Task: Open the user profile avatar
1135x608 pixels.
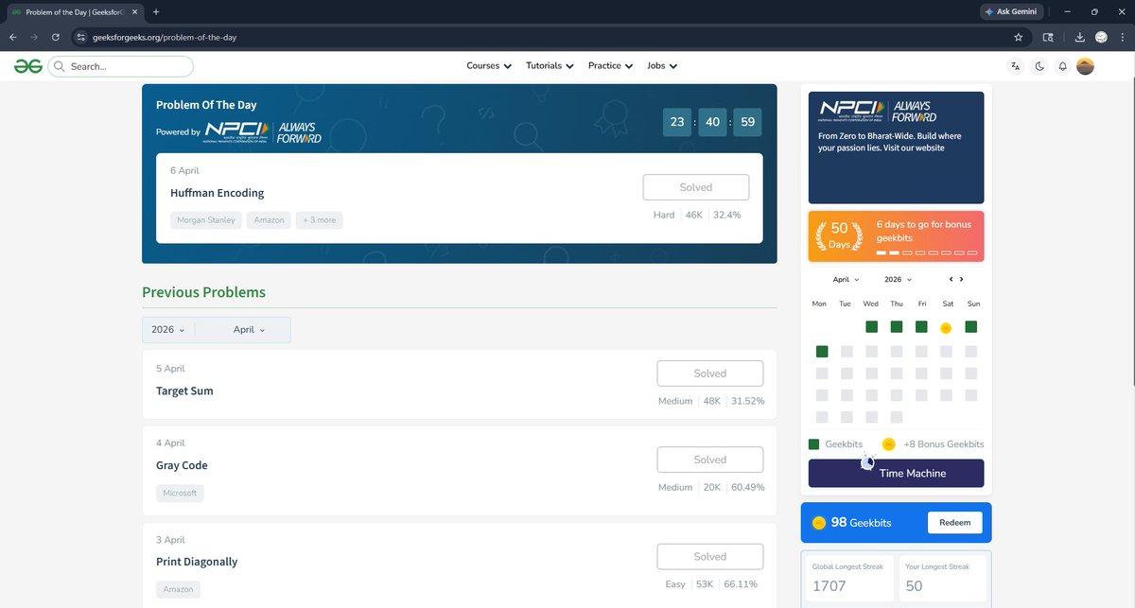Action: 1086,66
